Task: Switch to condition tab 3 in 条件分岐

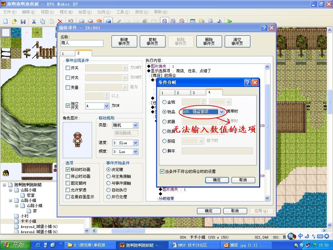Action: [x=198, y=92]
